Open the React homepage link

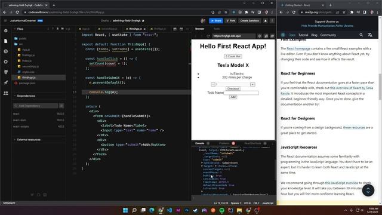298,48
